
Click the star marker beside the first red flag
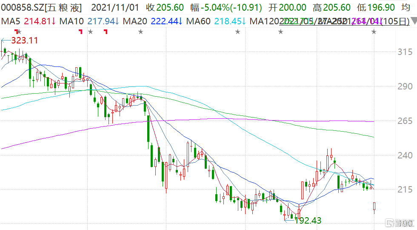tap(19, 32)
